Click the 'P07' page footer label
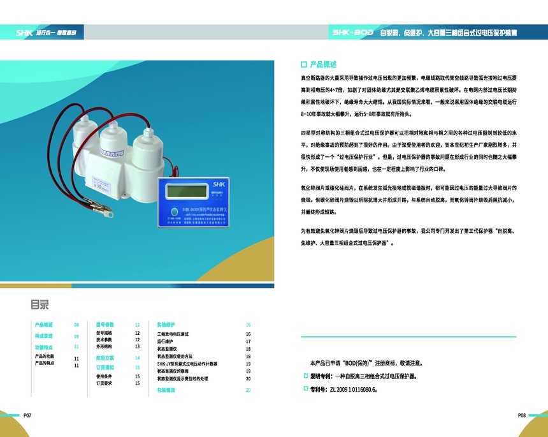Viewport: 548px width, 437px height. point(27,415)
